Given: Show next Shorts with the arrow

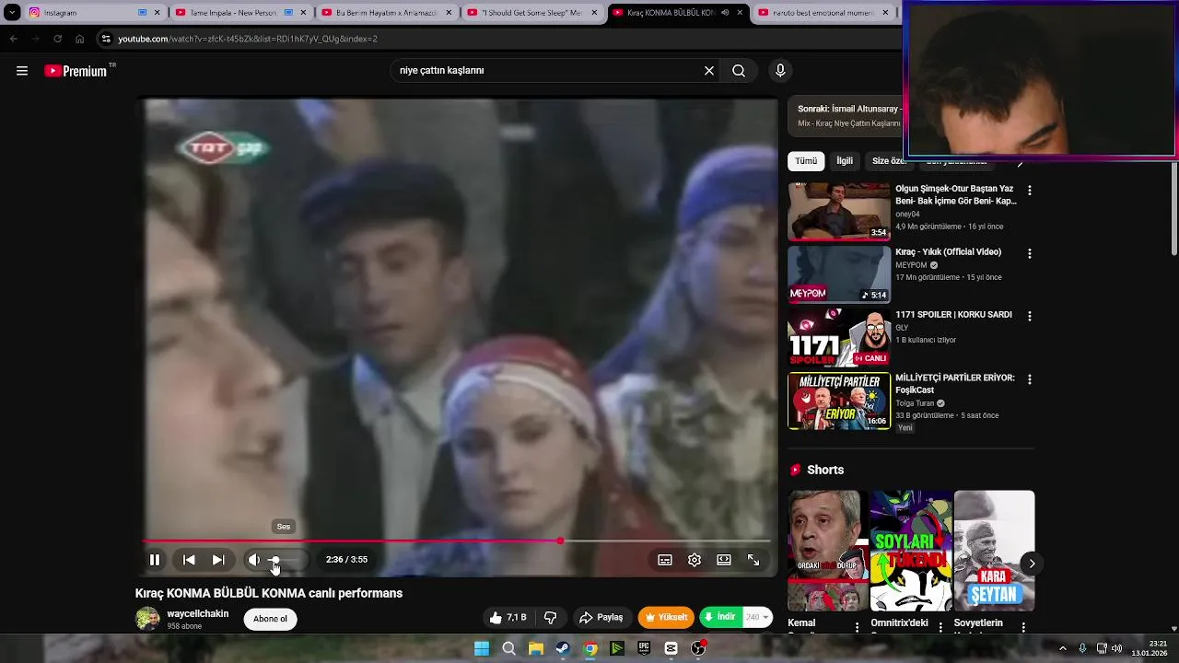Looking at the screenshot, I should point(1032,564).
